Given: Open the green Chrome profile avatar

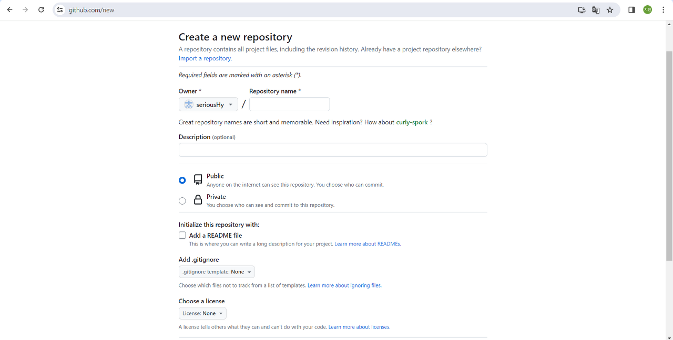Looking at the screenshot, I should click(x=647, y=10).
